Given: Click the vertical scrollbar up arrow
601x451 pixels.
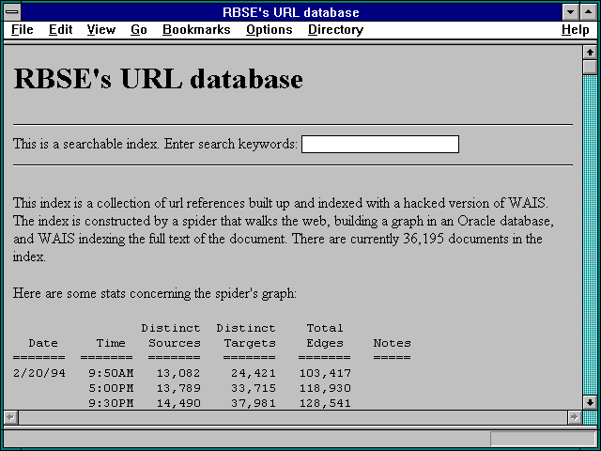Looking at the screenshot, I should pos(590,53).
